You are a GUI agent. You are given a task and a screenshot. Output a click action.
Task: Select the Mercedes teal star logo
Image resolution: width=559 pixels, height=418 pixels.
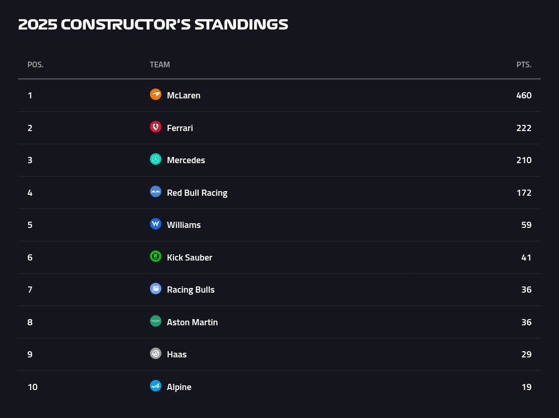pos(155,159)
